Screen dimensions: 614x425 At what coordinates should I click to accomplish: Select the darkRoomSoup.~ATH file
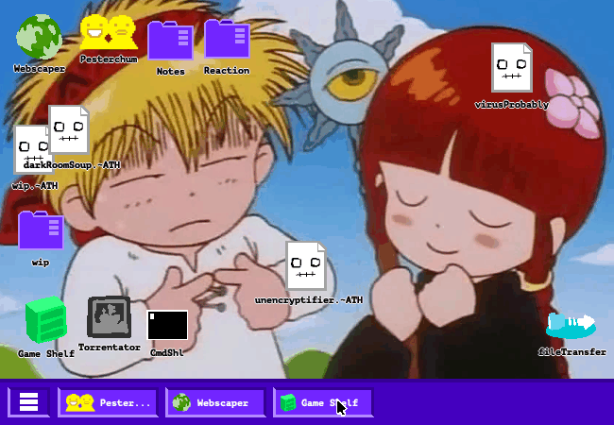pyautogui.click(x=69, y=129)
